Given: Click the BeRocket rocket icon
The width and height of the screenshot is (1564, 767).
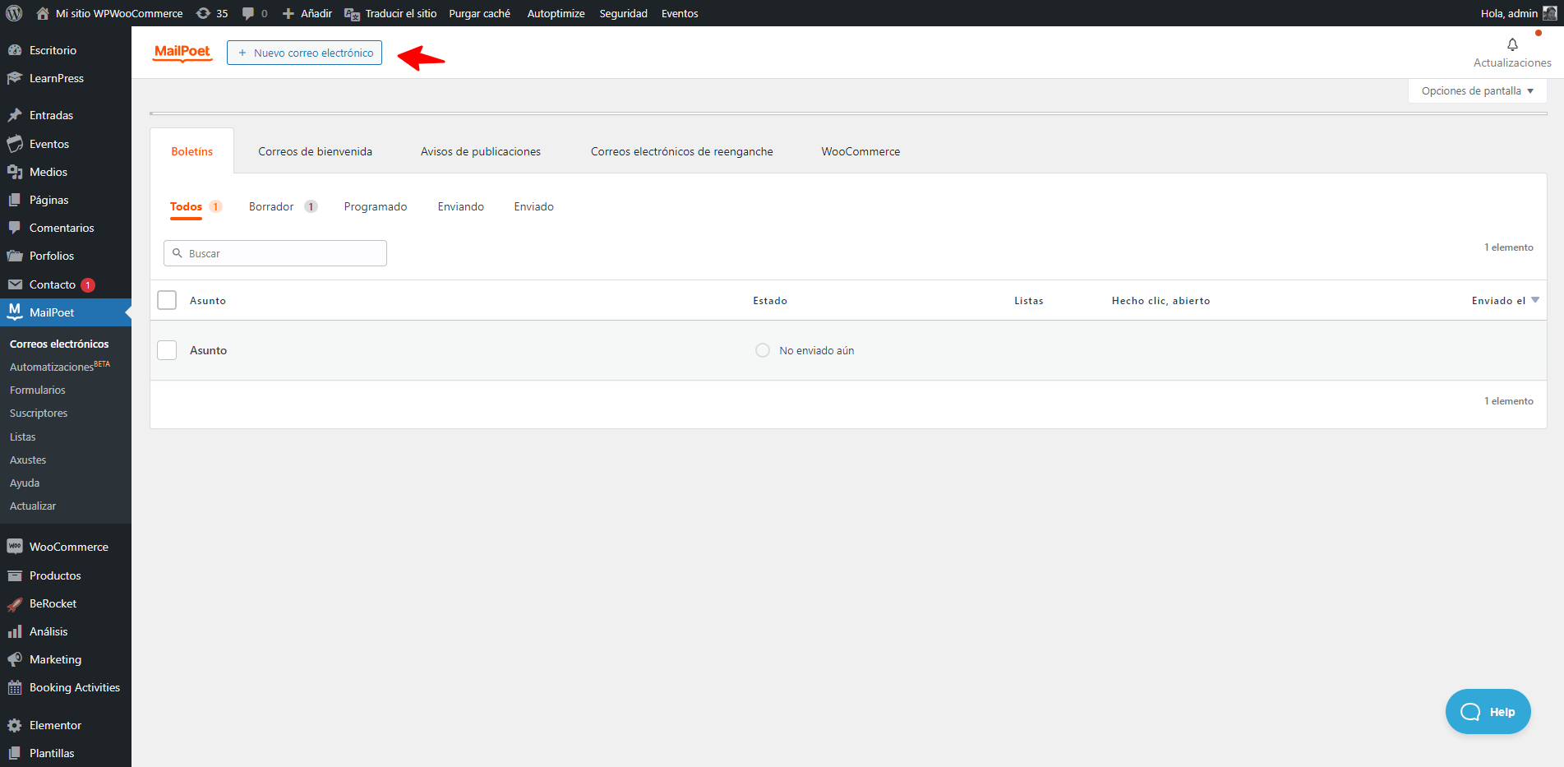Looking at the screenshot, I should (x=15, y=604).
